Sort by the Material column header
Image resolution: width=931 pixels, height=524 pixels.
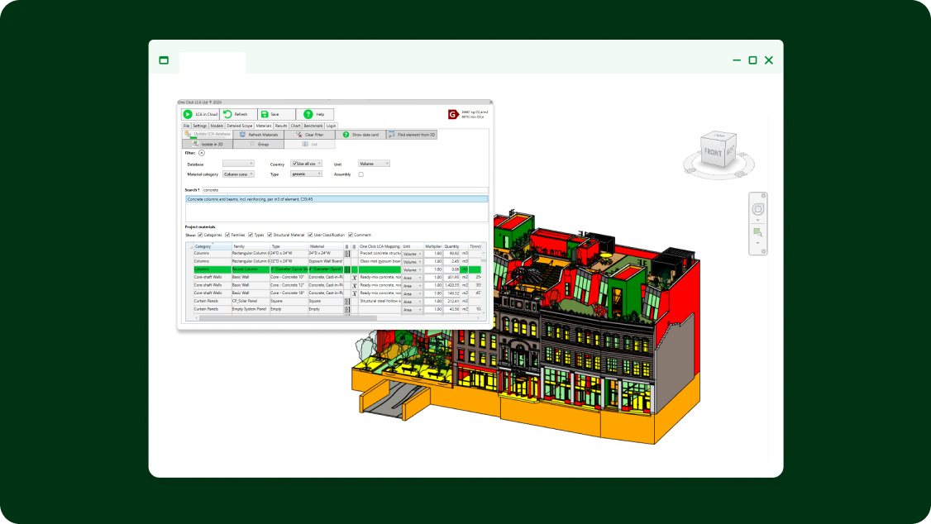[326, 246]
